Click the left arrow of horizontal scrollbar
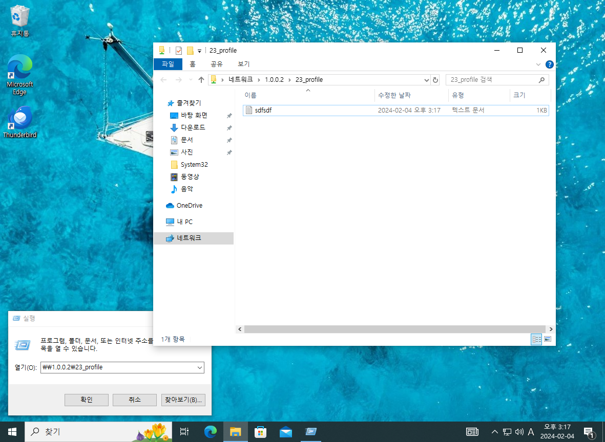Screen dimensions: 605x442 tap(240, 329)
